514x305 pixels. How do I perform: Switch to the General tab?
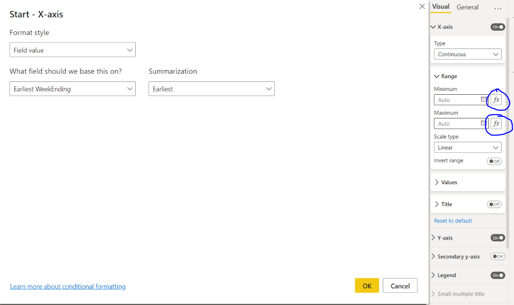467,7
